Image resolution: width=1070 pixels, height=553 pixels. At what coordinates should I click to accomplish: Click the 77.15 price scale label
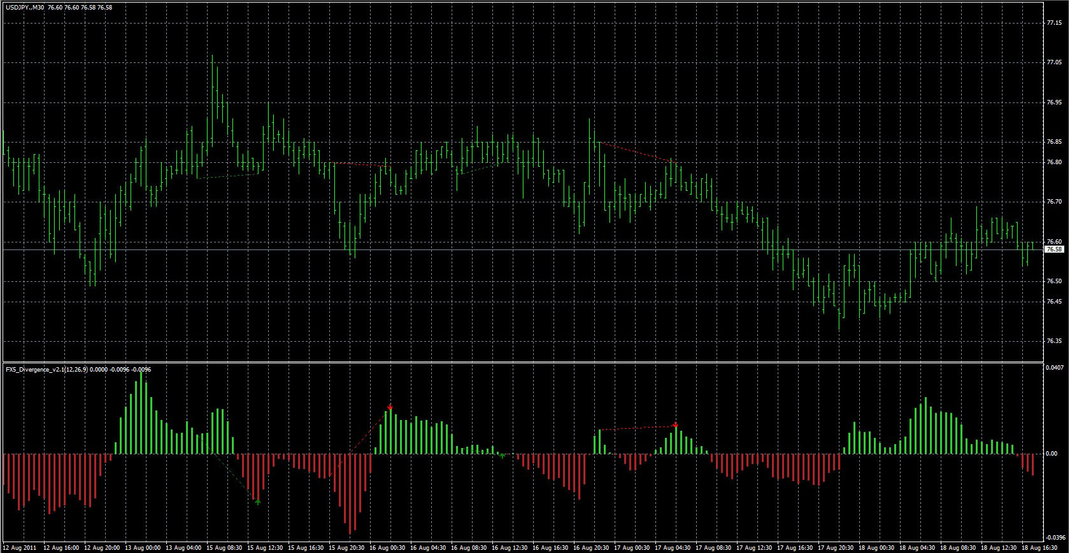click(x=1054, y=22)
